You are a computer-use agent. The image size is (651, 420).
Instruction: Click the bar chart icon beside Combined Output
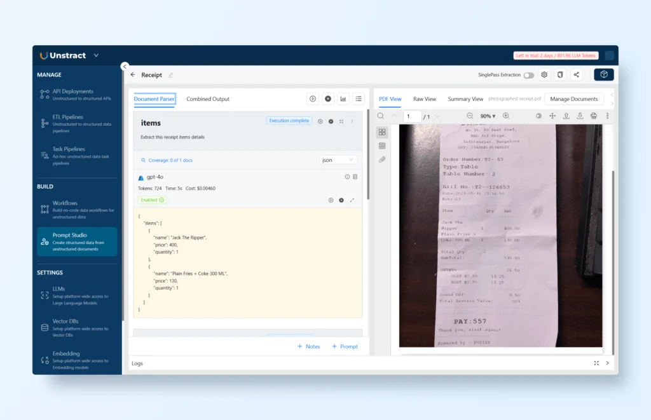[x=343, y=99]
